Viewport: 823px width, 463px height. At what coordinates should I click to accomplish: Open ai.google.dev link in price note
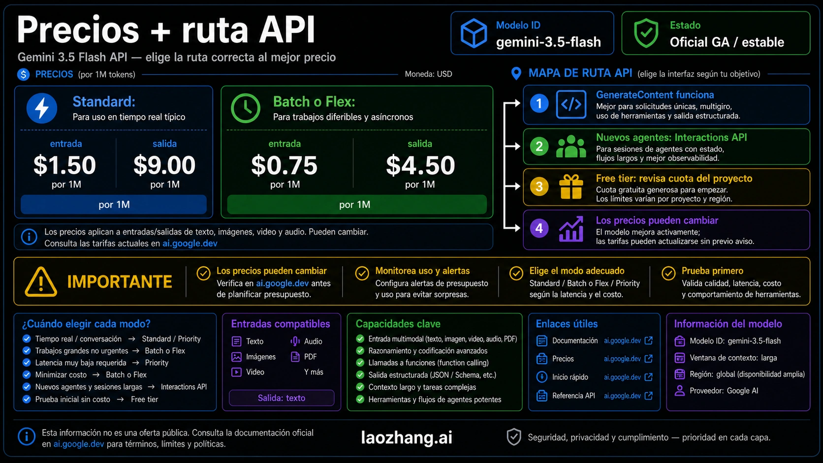[x=190, y=244]
